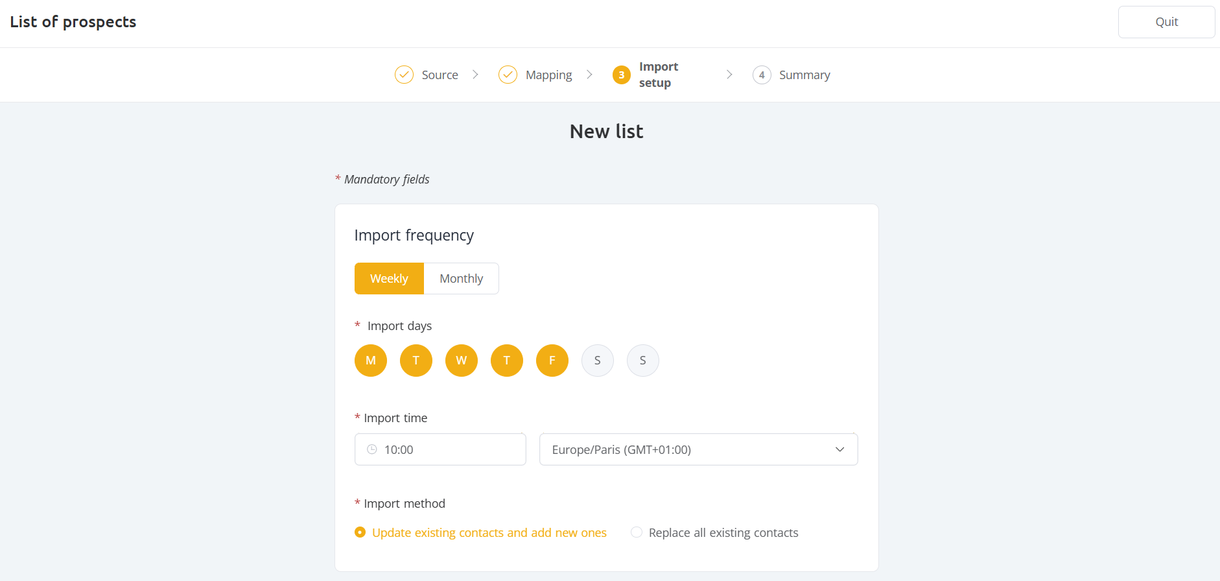
Task: Expand timezone list via dropdown arrow
Action: (x=840, y=449)
